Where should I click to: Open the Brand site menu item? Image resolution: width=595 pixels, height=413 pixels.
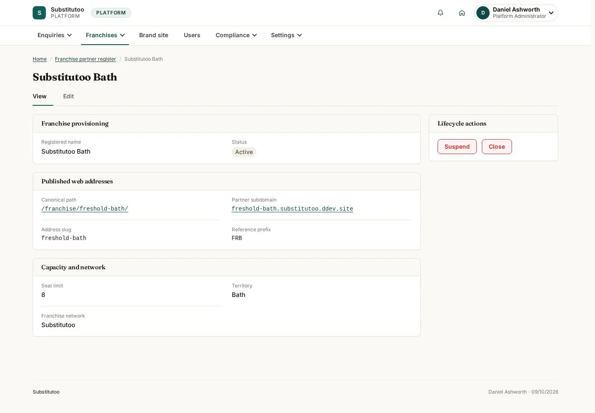(x=154, y=35)
